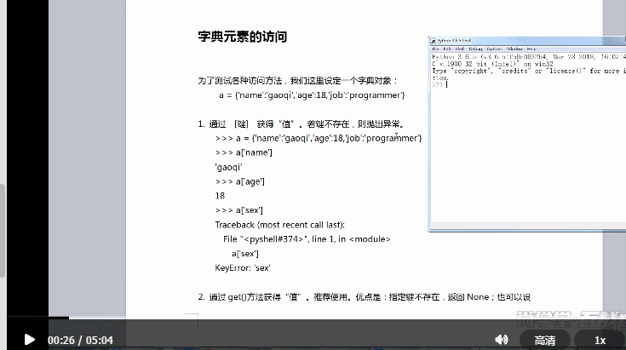The width and height of the screenshot is (626, 350).
Task: Click the KeyError: 'sex' line
Action: [243, 267]
